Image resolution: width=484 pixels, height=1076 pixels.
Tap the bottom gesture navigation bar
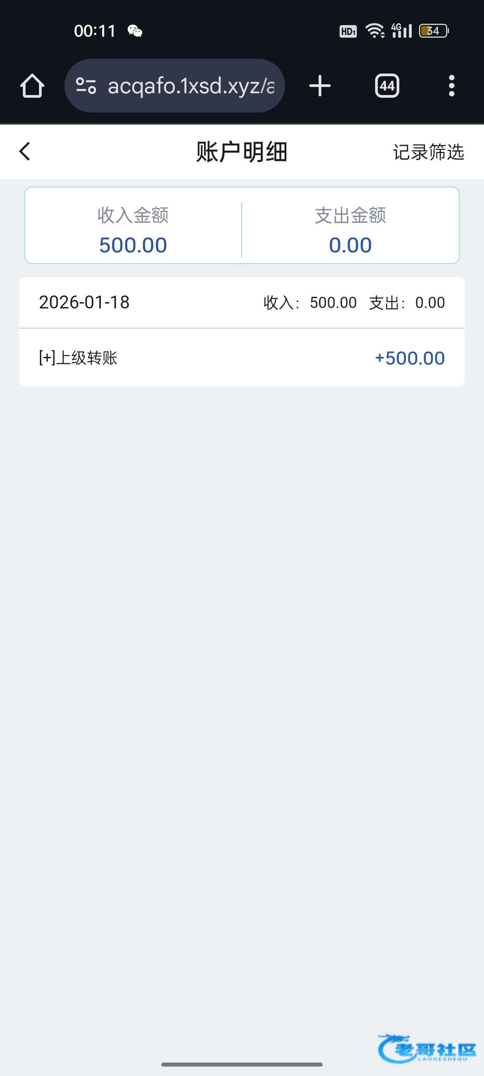tap(242, 1064)
